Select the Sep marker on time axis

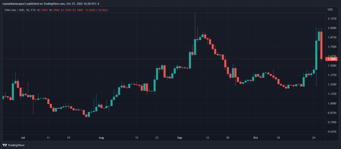point(180,138)
